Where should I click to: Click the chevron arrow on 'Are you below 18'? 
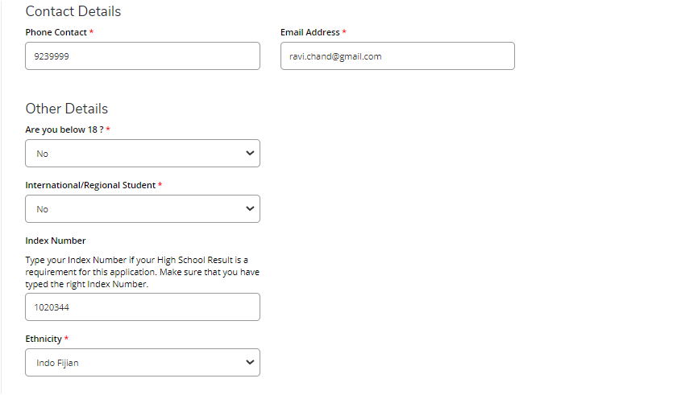point(250,154)
